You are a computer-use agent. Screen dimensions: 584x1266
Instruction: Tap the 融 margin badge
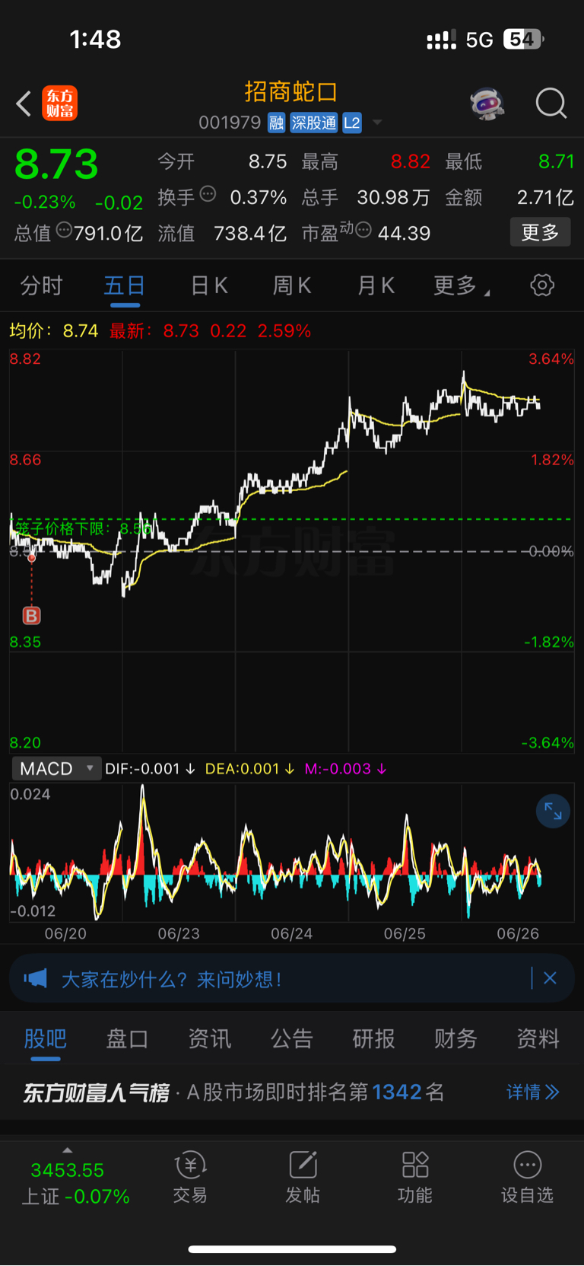click(x=277, y=123)
